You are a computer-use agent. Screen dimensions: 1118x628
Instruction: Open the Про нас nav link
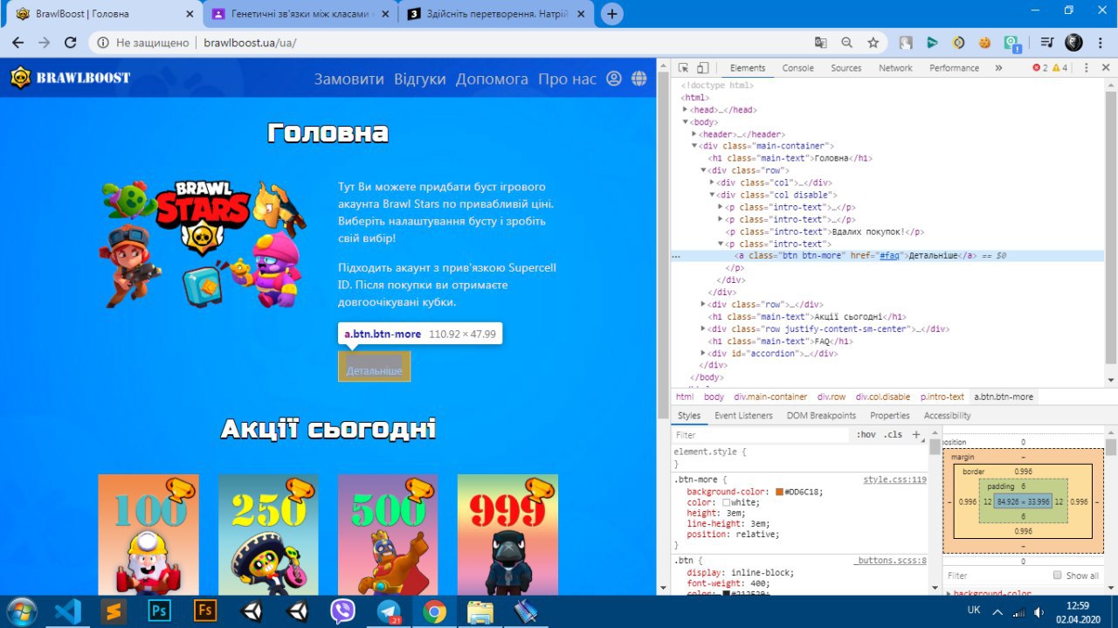(x=567, y=79)
